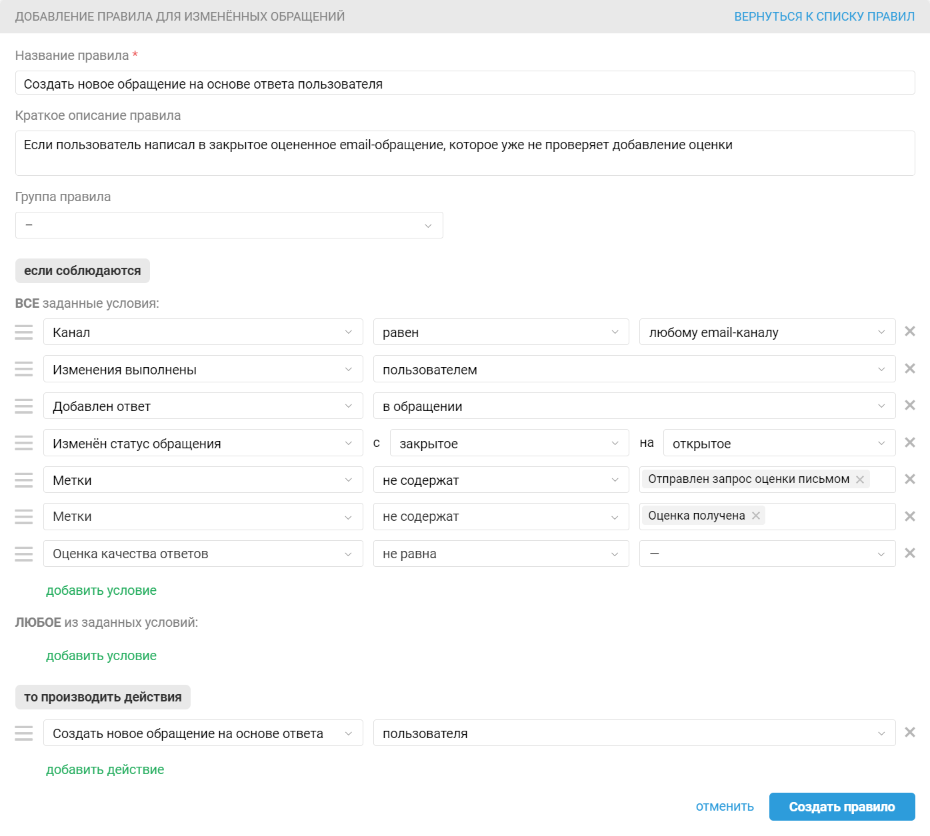Delete the create-new-ticket action row
Viewport: 930px width, 836px height.
click(x=909, y=732)
